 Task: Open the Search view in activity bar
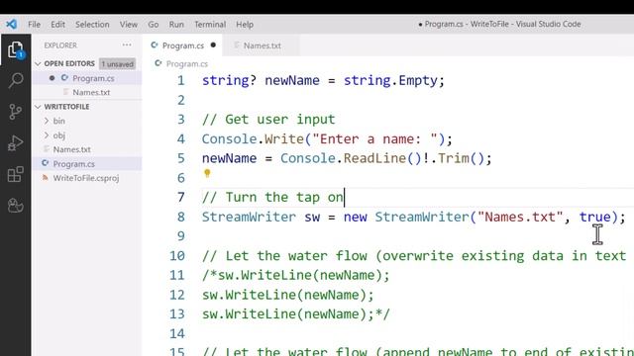(16, 80)
